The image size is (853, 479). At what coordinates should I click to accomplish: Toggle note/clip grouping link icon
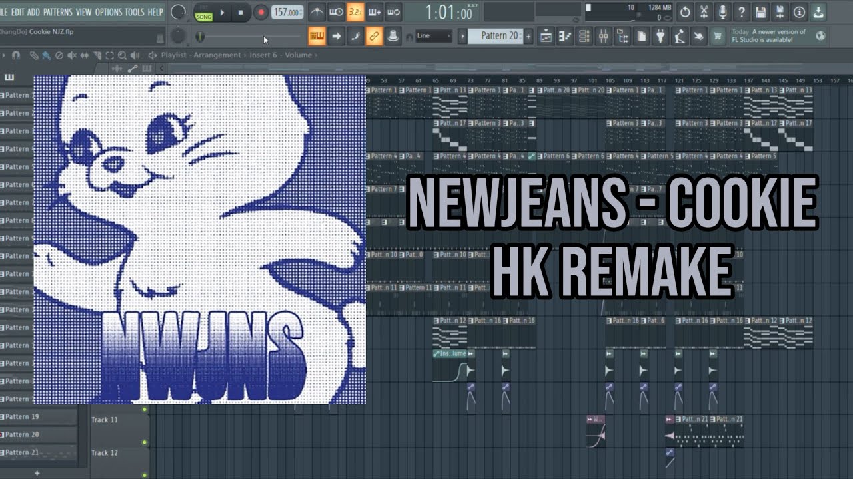point(375,36)
